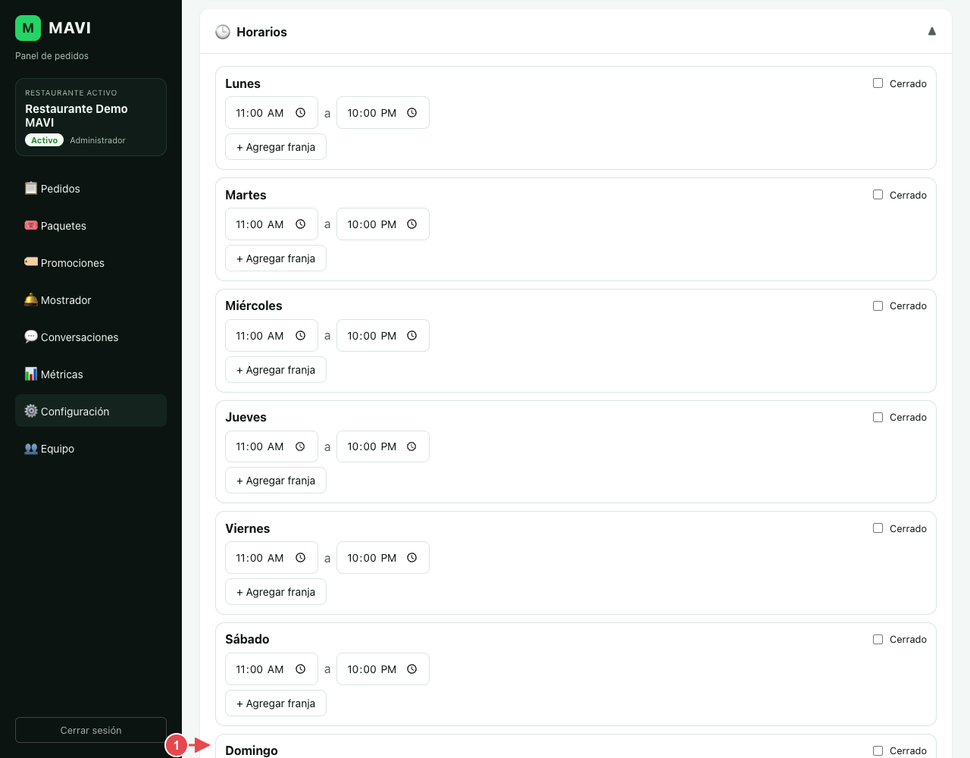Add a time slot for Miércoles
The width and height of the screenshot is (970, 758).
[x=276, y=370]
